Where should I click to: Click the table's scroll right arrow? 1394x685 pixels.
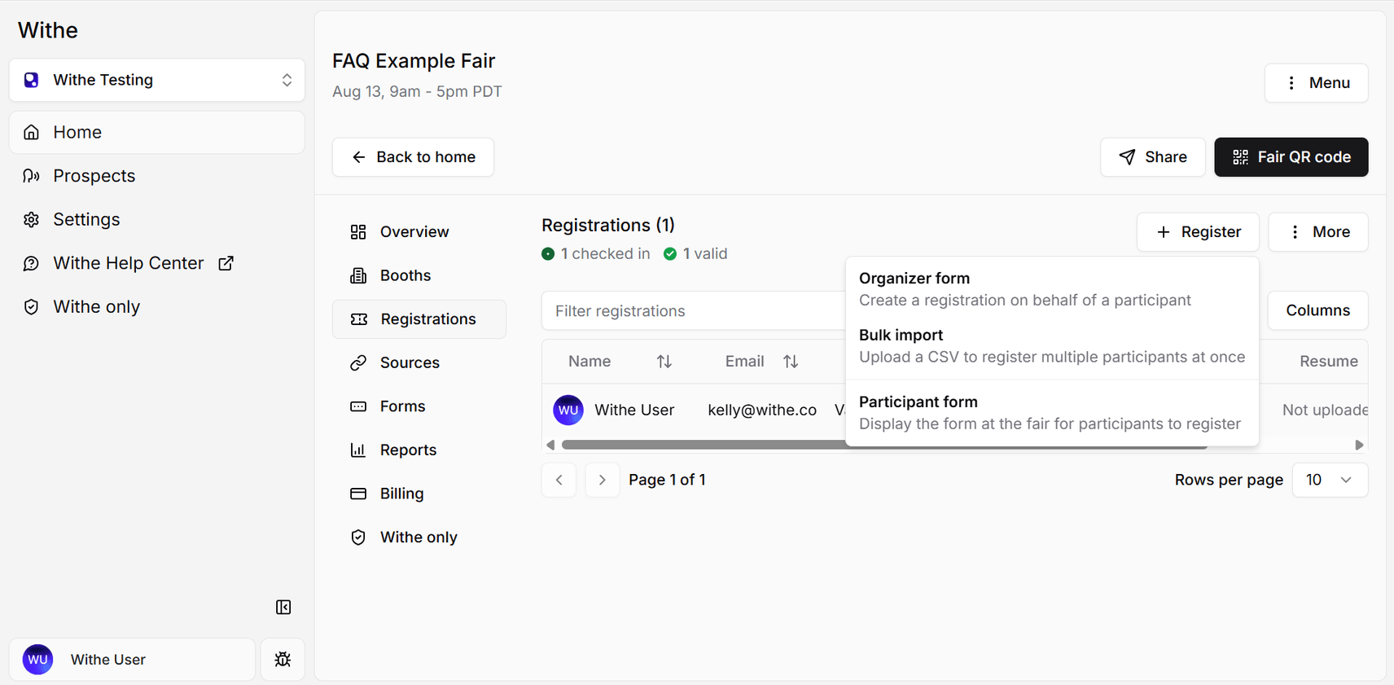[1359, 445]
